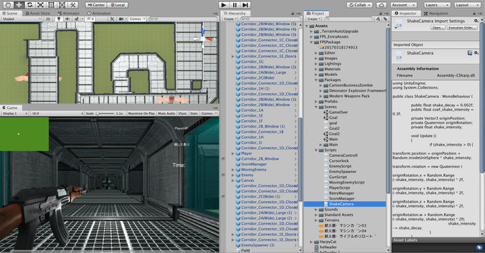Open Scene Gizmos dropdown
485x253 pixels.
click(137, 19)
